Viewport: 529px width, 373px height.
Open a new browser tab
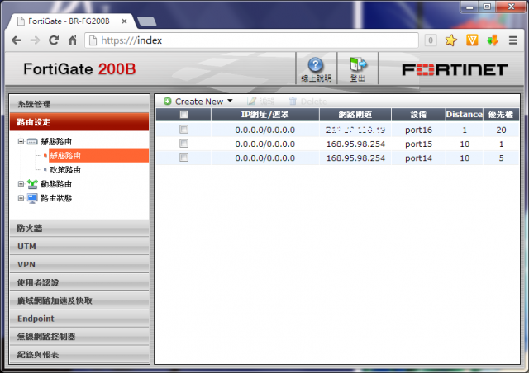click(147, 21)
